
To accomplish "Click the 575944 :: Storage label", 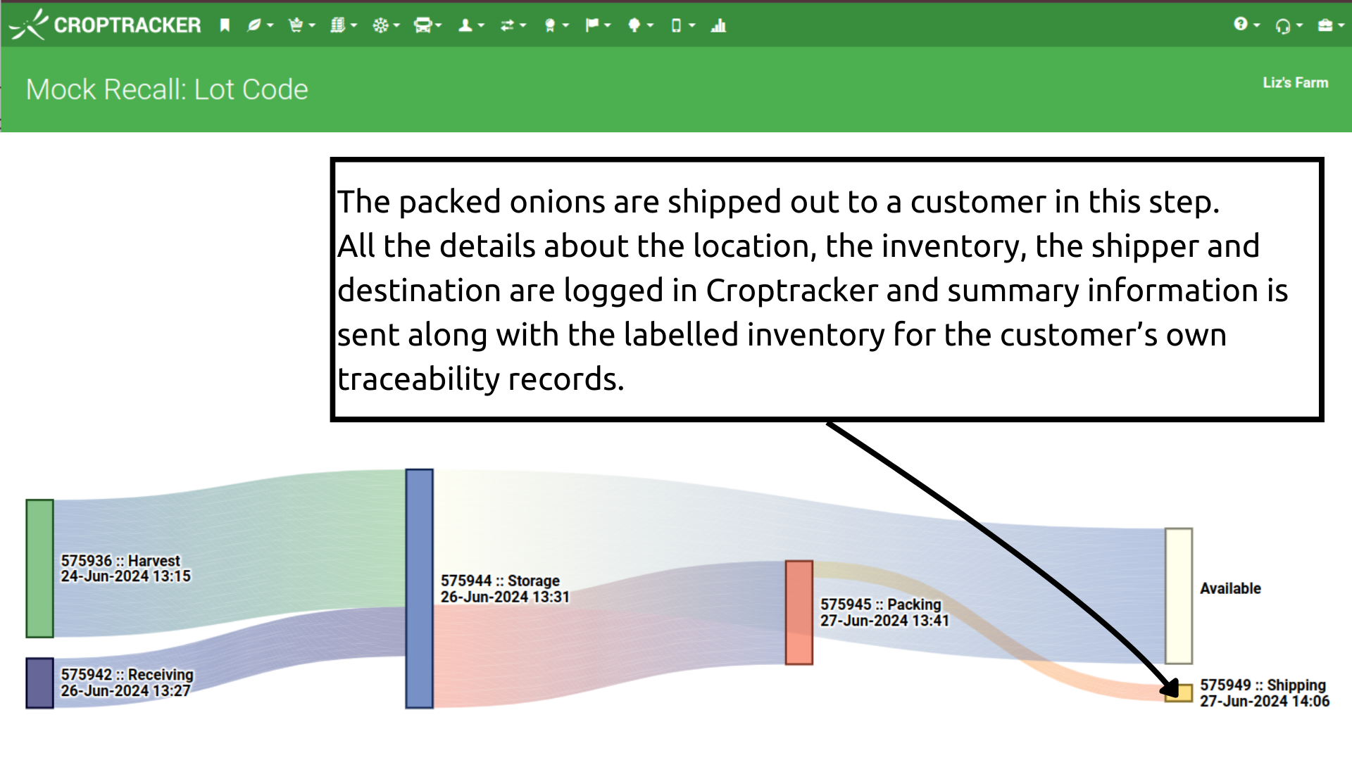I will tap(500, 581).
